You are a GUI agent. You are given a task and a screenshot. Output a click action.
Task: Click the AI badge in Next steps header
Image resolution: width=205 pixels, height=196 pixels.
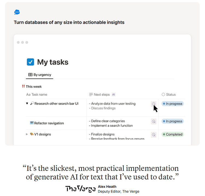(x=113, y=95)
